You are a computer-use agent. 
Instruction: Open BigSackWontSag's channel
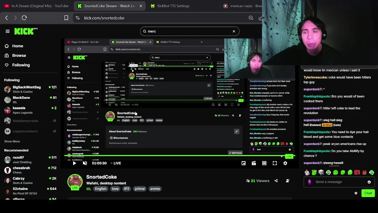(x=31, y=89)
